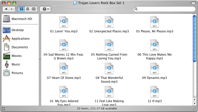
Task: Select the 08 That Wonderful Sound.mp3 icon
Action: coord(109,68)
